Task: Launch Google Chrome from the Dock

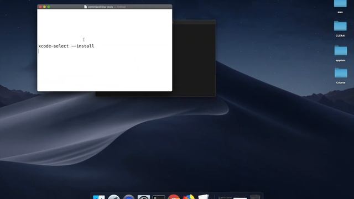Action: tap(174, 197)
